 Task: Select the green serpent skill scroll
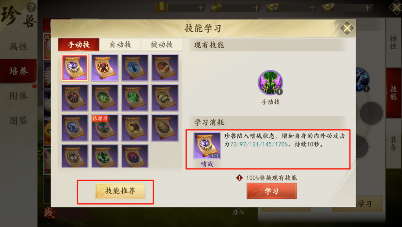click(135, 98)
